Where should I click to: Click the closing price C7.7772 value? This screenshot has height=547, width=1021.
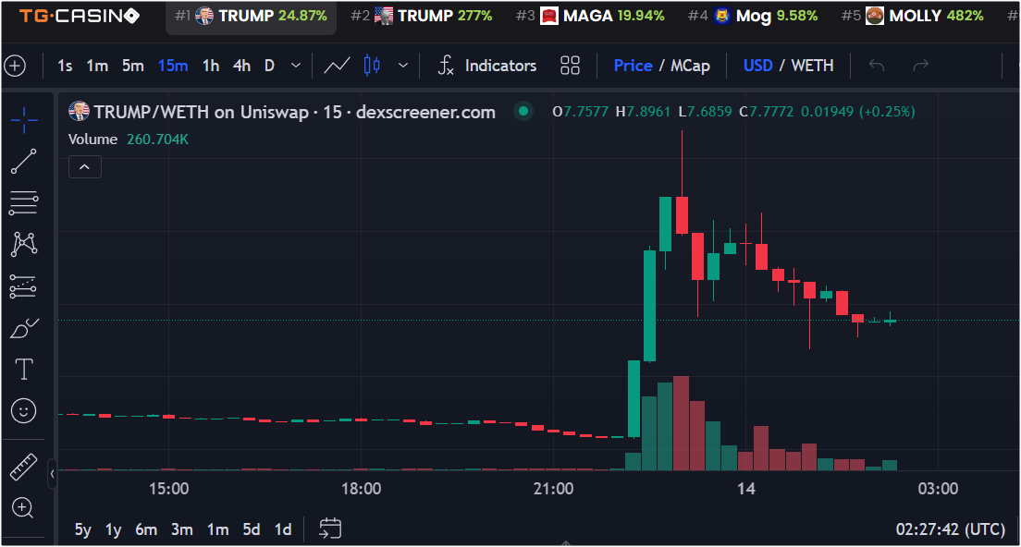point(767,111)
